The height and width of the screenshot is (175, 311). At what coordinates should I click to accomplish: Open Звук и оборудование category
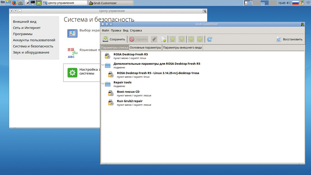pyautogui.click(x=31, y=52)
